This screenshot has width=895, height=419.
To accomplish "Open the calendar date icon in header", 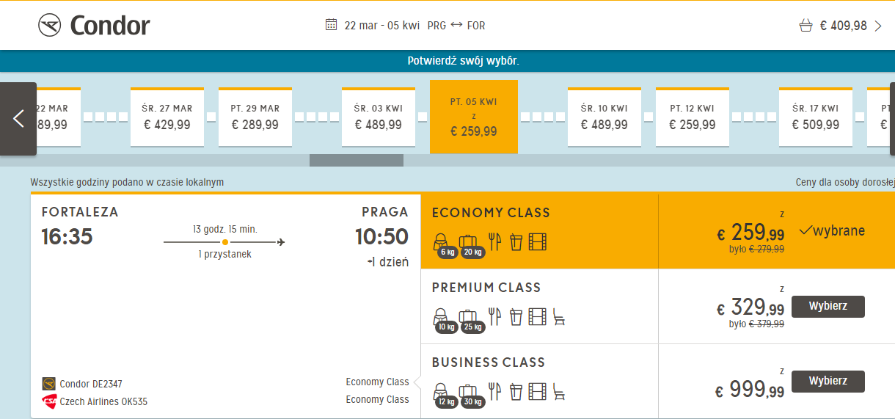I will 331,25.
